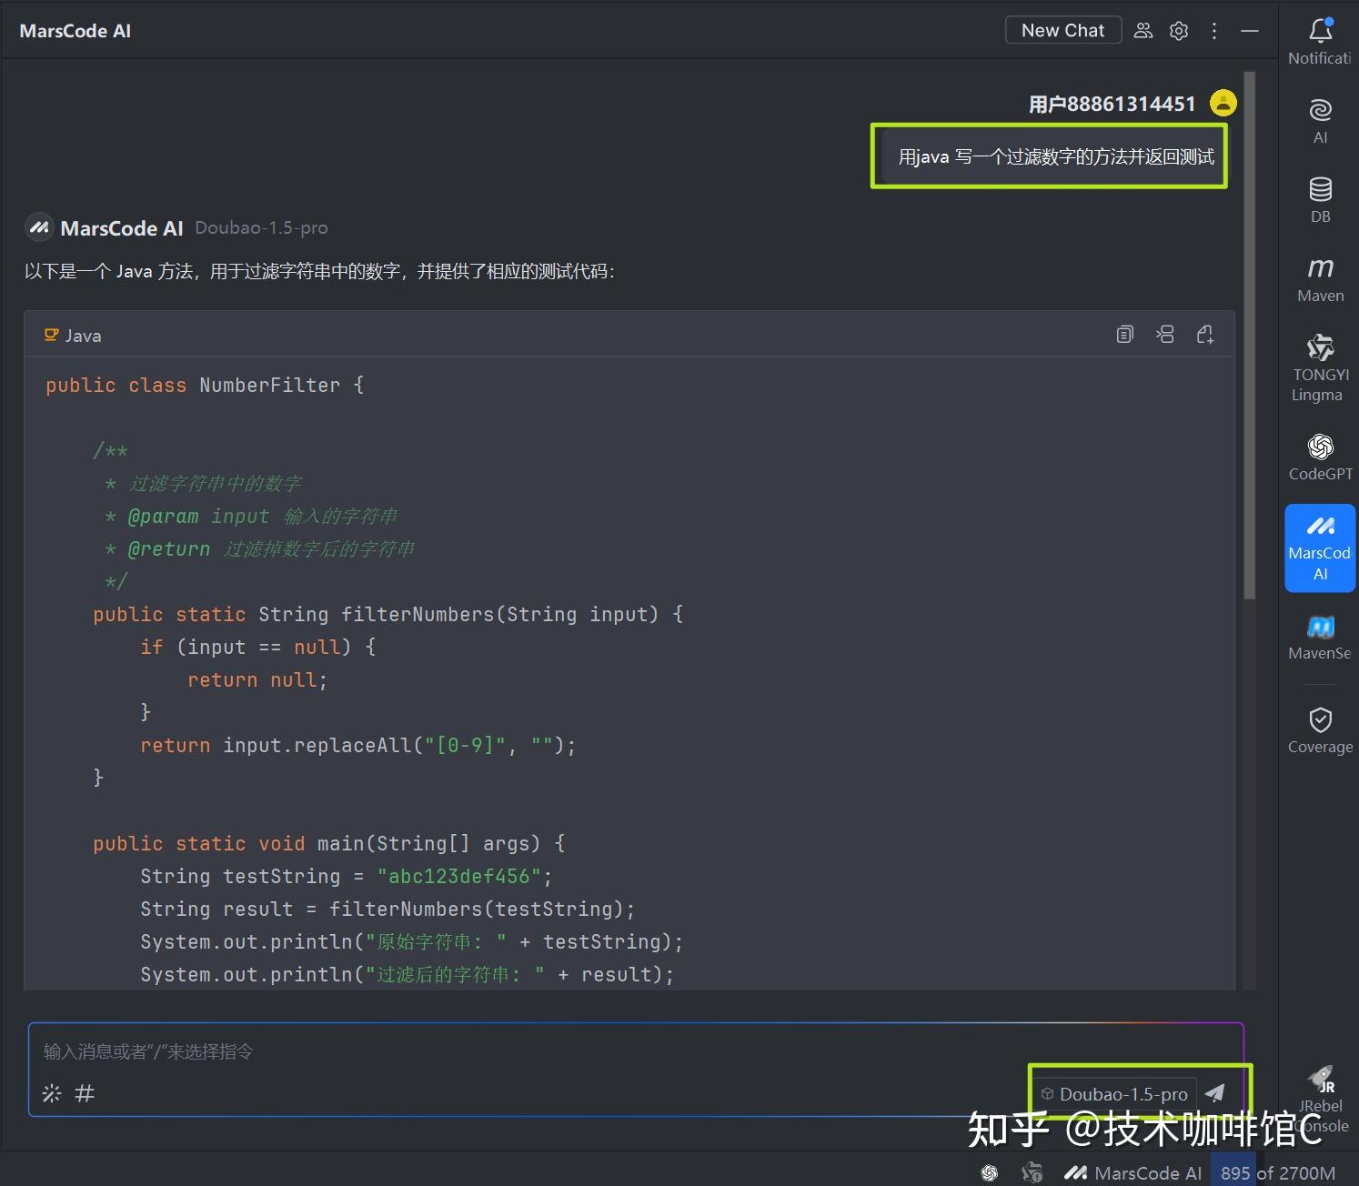Open the Maven tool window
The image size is (1359, 1186).
1320,278
